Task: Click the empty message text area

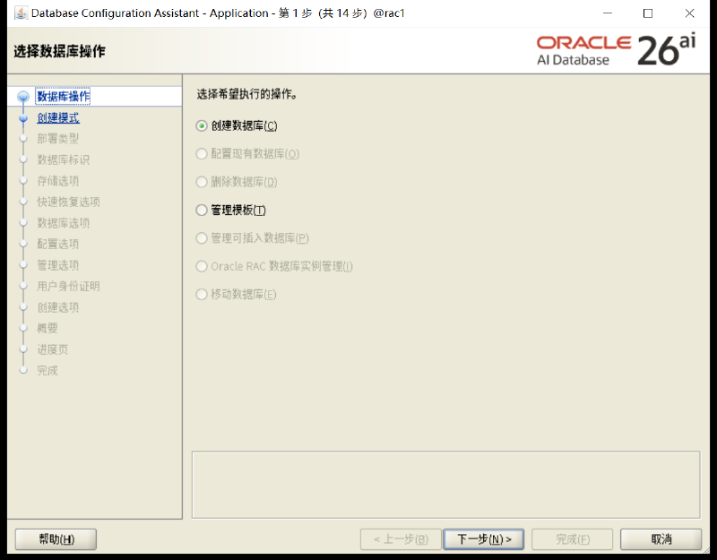Action: click(x=445, y=485)
